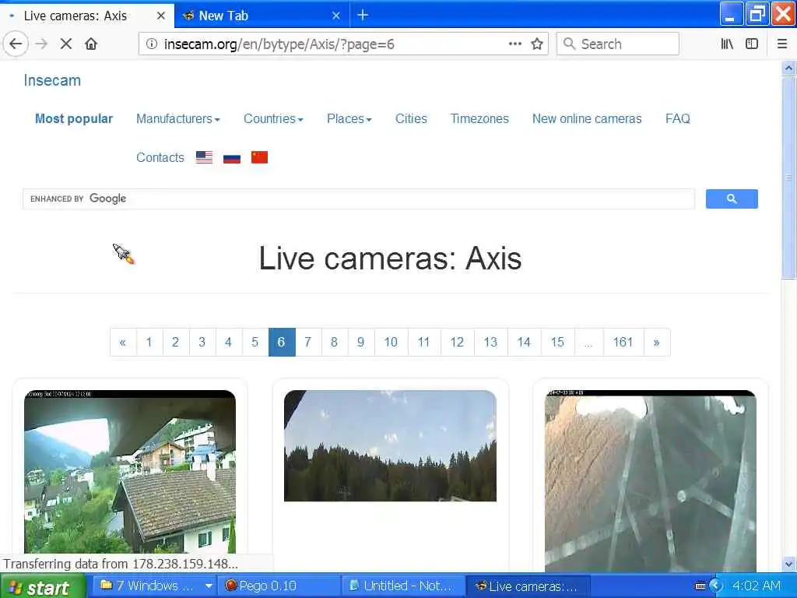Open the Firefox hamburger menu

782,44
